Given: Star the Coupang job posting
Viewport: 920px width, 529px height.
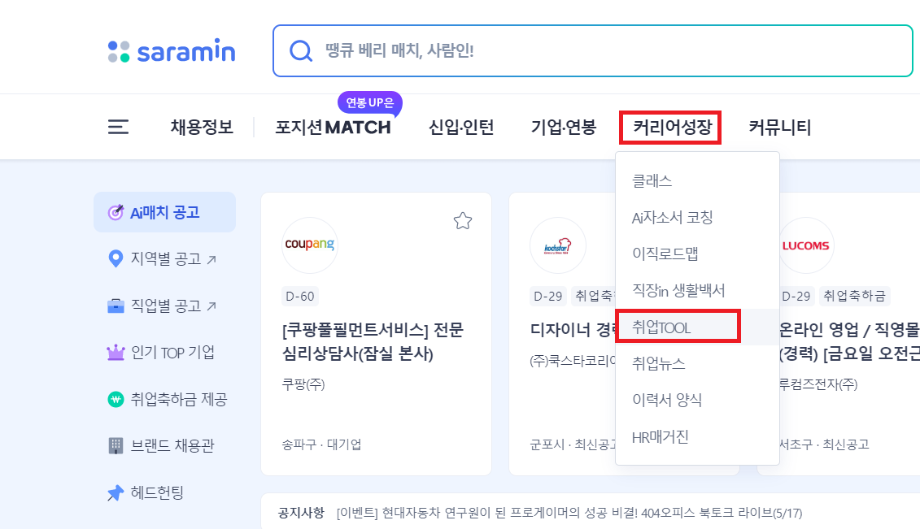Looking at the screenshot, I should click(463, 220).
